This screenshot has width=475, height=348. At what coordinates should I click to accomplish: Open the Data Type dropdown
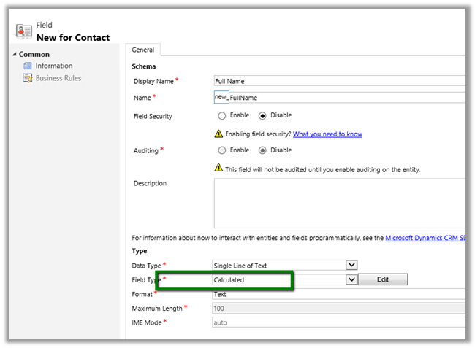[351, 265]
